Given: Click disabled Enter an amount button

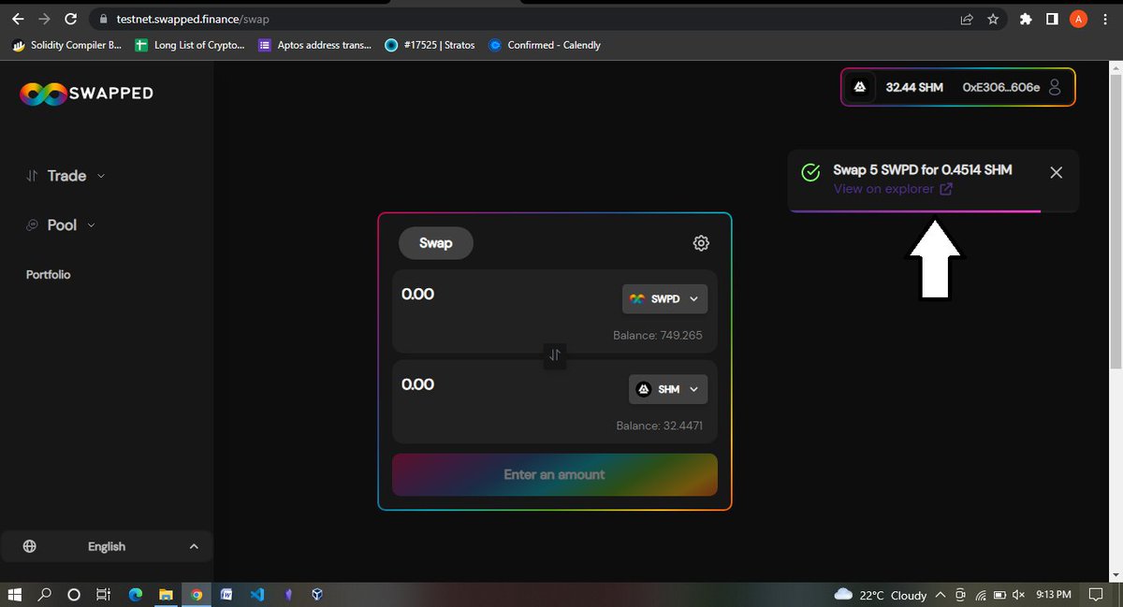Looking at the screenshot, I should (555, 475).
